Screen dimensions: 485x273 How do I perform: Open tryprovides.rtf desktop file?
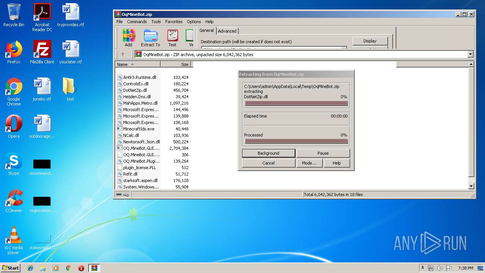pyautogui.click(x=71, y=15)
